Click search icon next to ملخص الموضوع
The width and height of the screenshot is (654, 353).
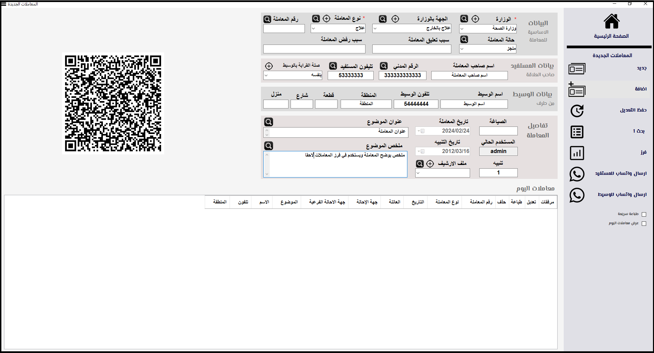point(269,146)
